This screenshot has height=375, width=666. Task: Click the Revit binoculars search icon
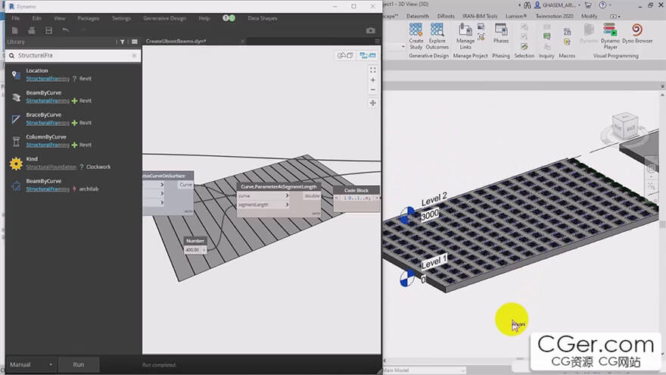(x=527, y=5)
